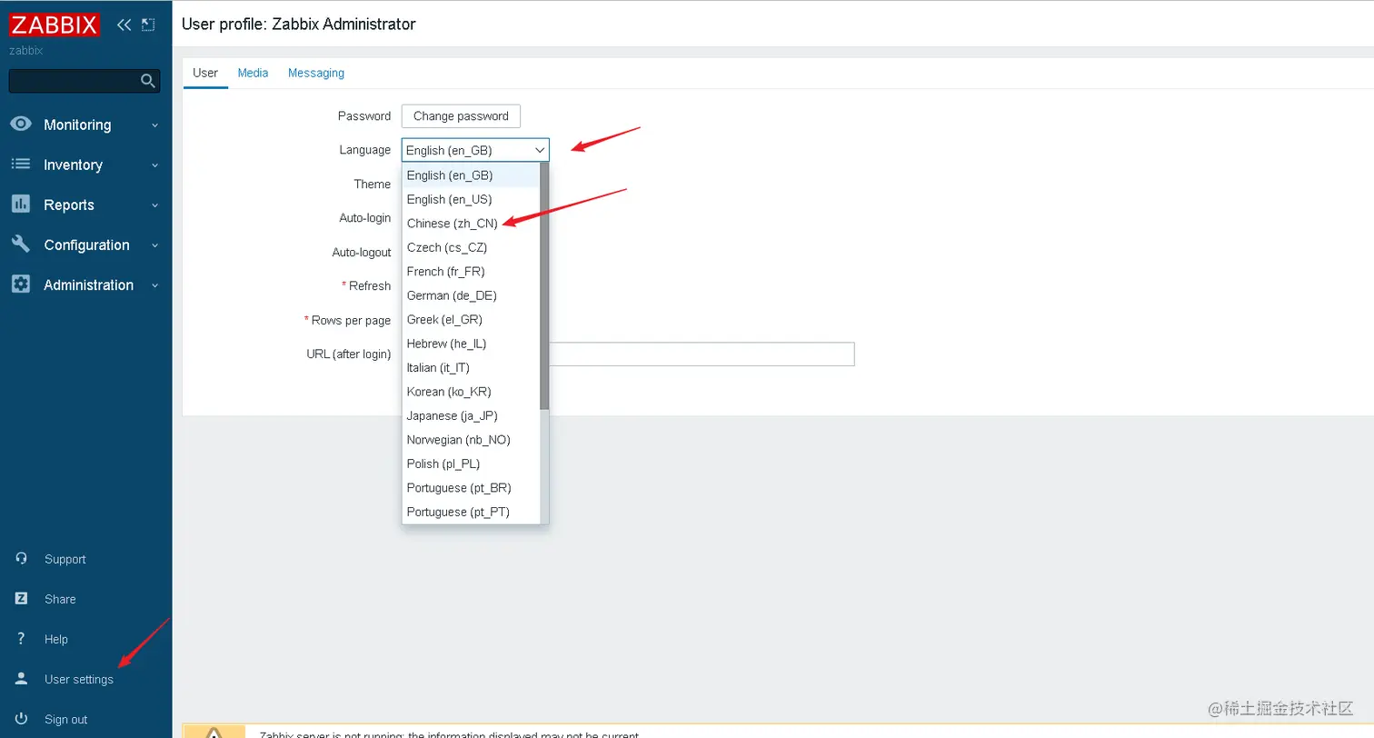Expand the Reports menu
1374x738 pixels.
tap(85, 204)
